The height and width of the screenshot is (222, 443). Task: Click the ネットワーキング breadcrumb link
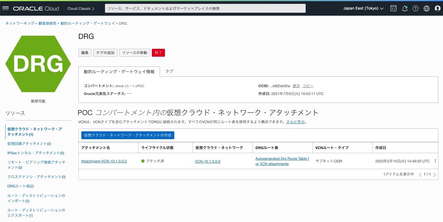pos(20,23)
